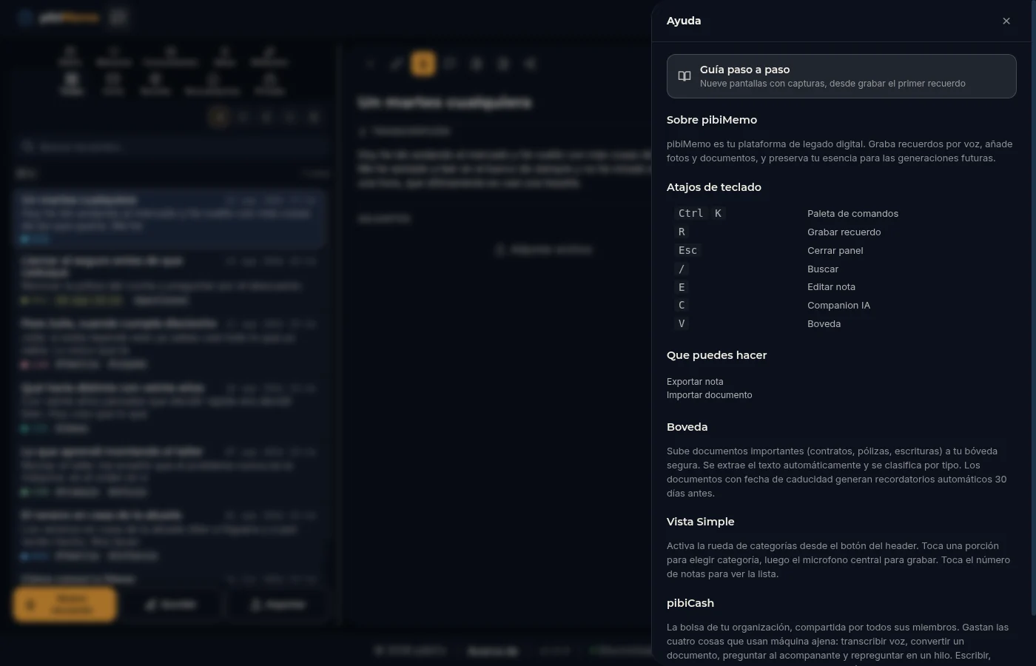The image size is (1036, 666).
Task: Click the K key badge
Action: [x=718, y=213]
